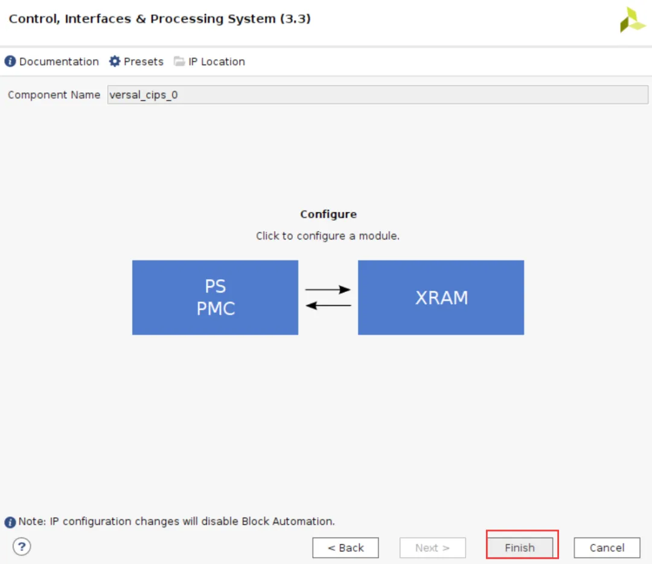Click the info icon beside the Note

10,522
